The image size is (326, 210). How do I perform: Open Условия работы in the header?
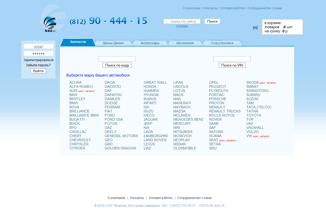tap(232, 8)
